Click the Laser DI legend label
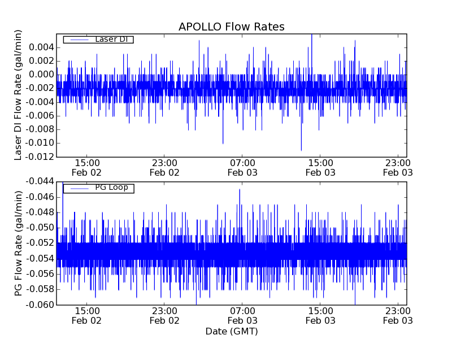Viewport: 452px width, 339px height. pos(111,39)
